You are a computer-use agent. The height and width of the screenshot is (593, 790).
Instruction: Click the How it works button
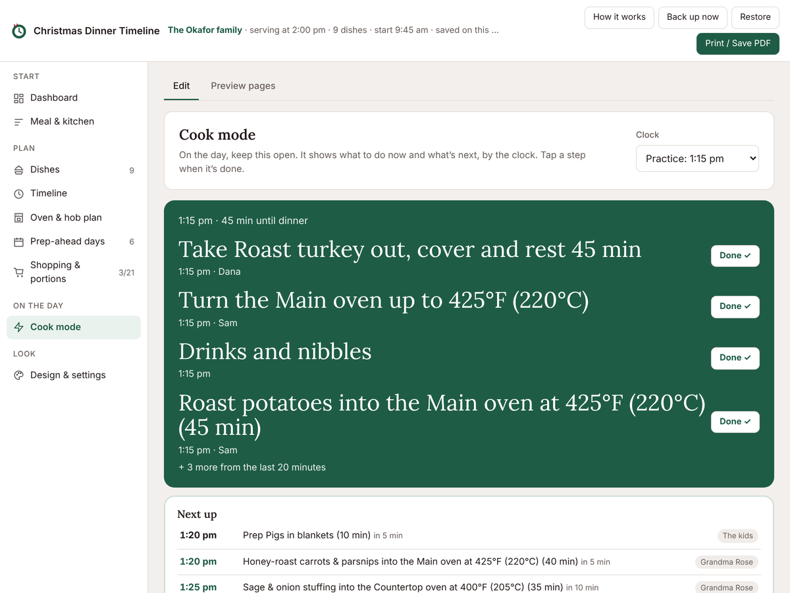619,17
